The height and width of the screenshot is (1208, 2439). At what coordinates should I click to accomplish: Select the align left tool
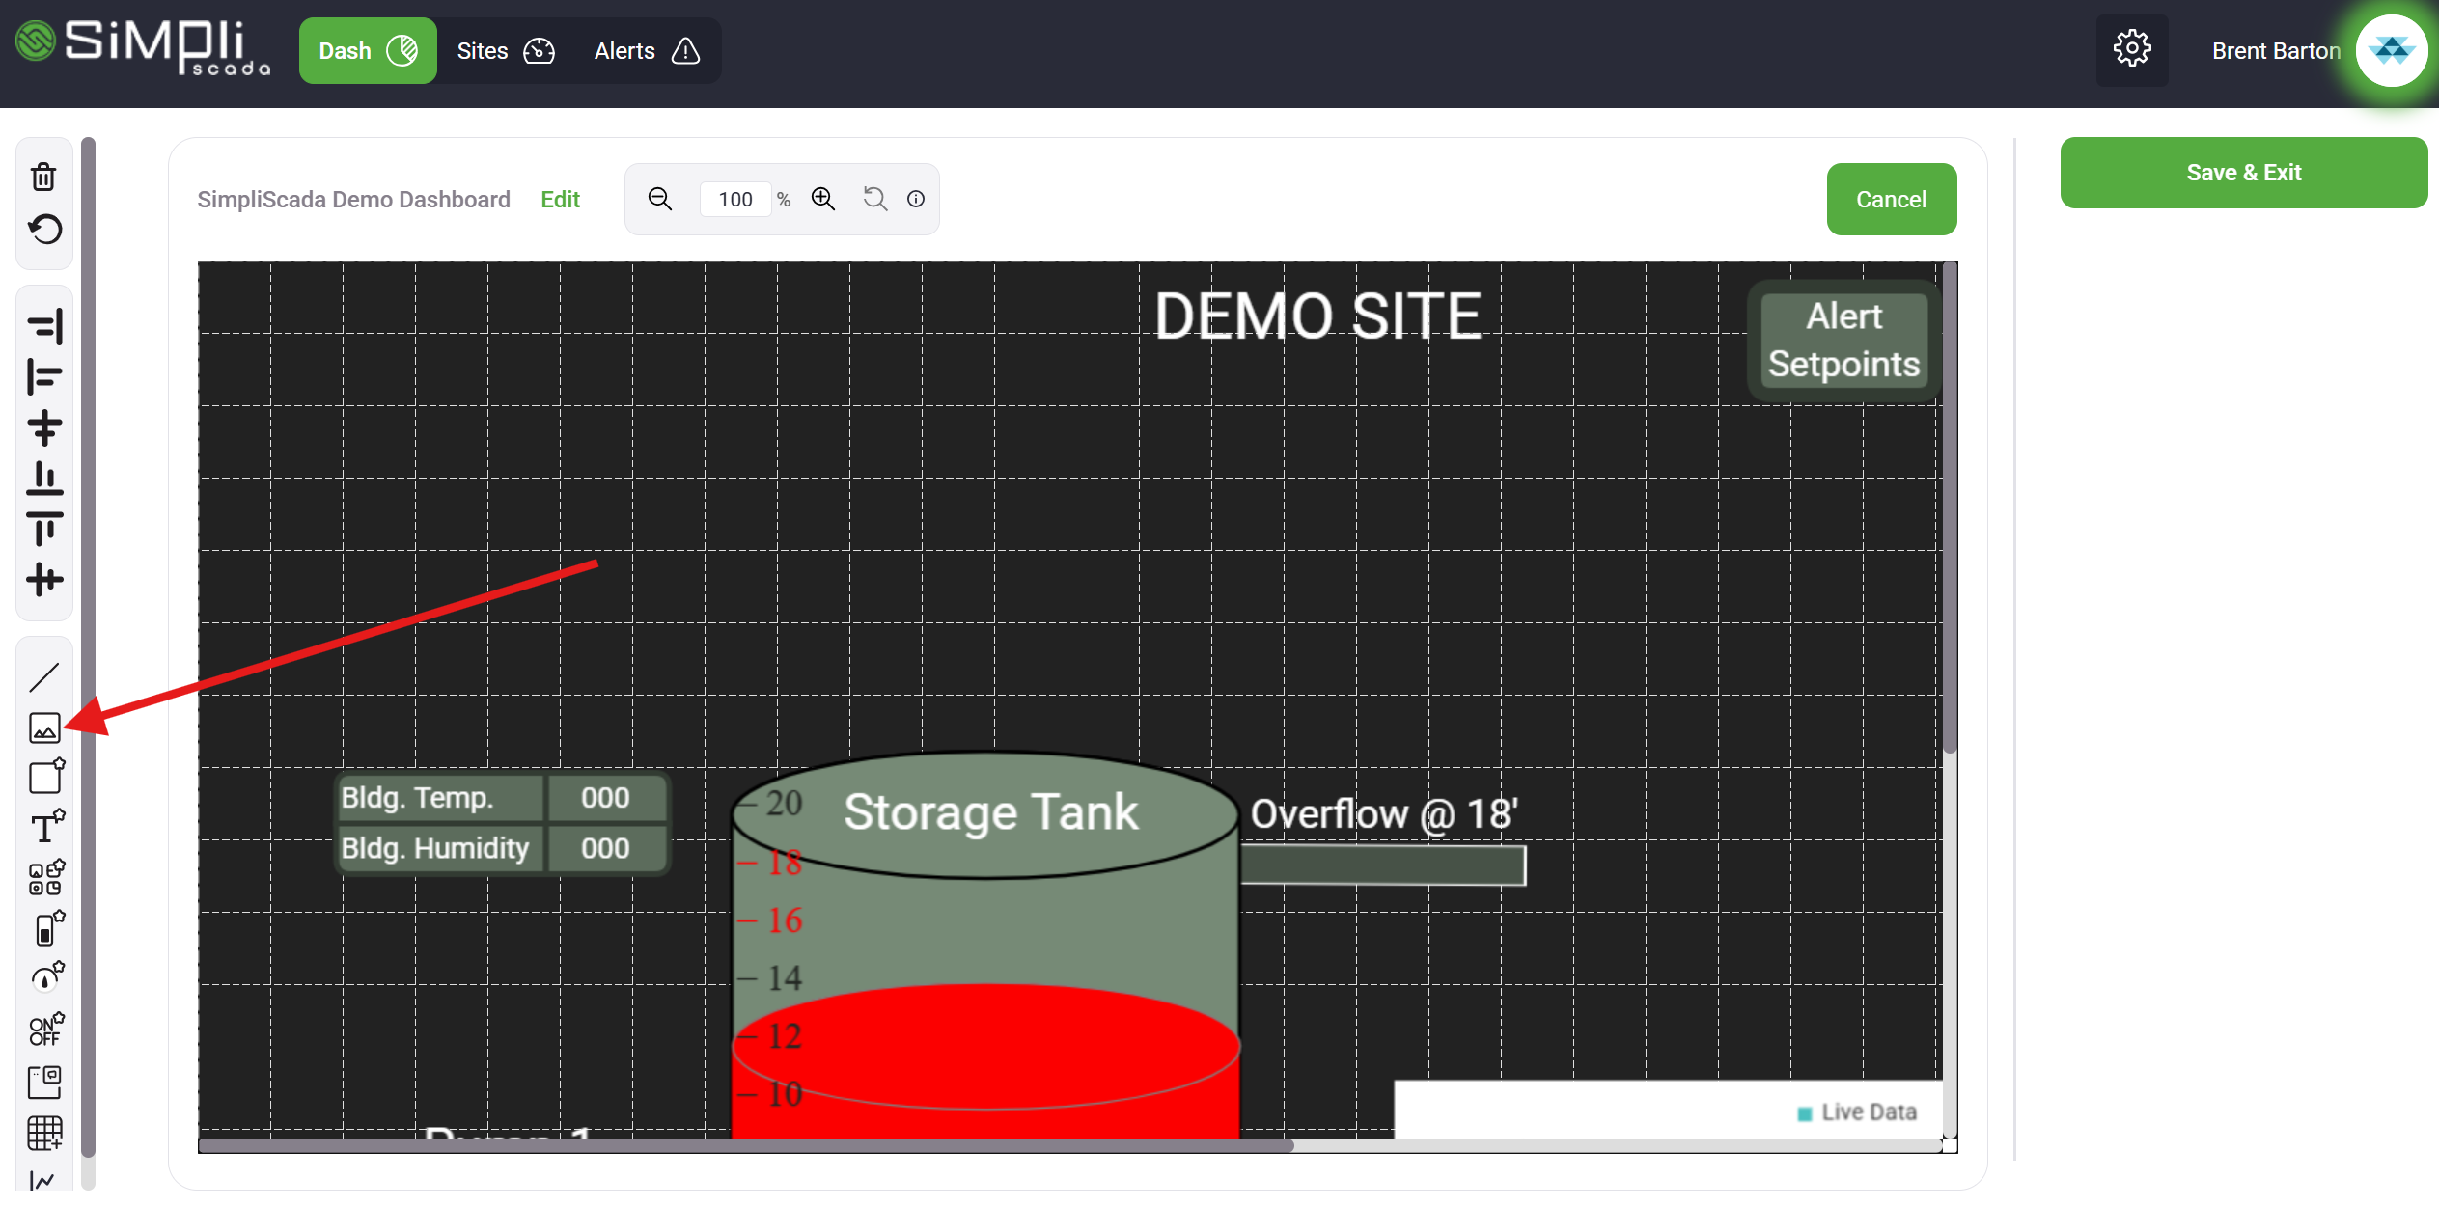point(44,376)
